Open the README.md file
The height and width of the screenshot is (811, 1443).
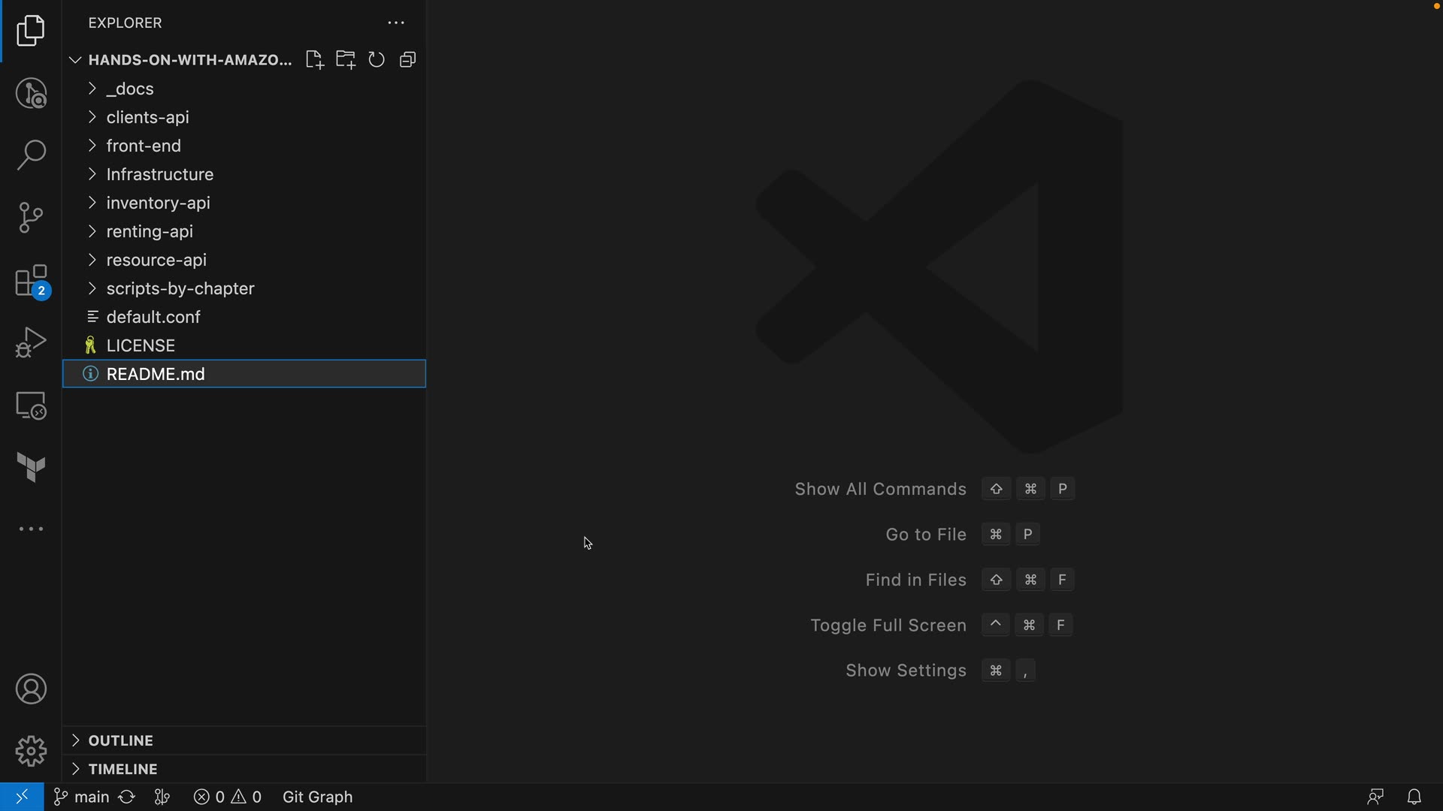coord(156,374)
